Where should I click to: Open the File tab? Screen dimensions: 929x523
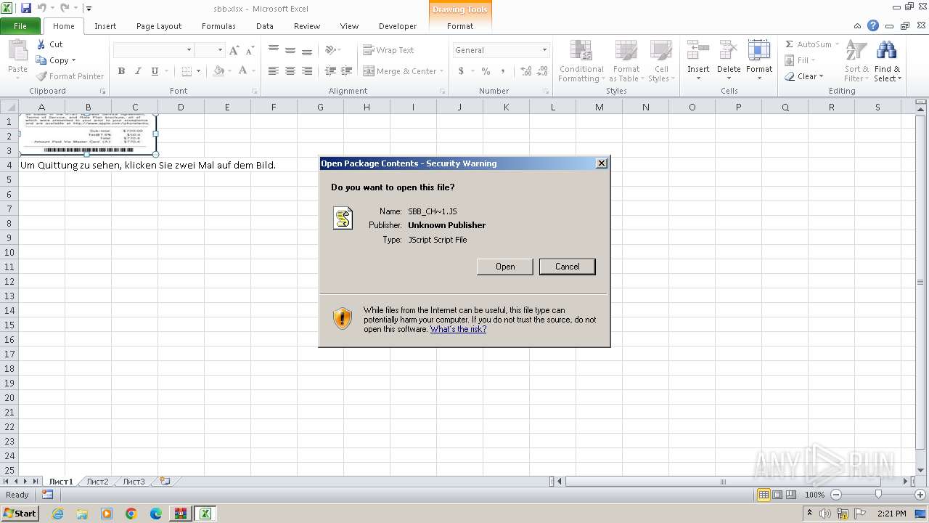(20, 26)
